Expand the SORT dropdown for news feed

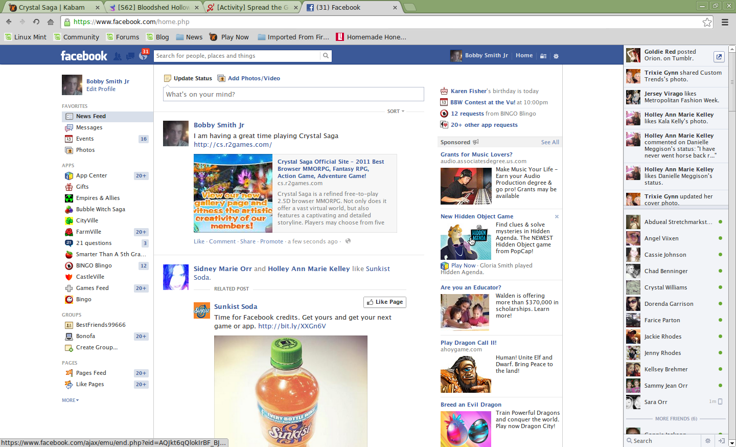(396, 111)
